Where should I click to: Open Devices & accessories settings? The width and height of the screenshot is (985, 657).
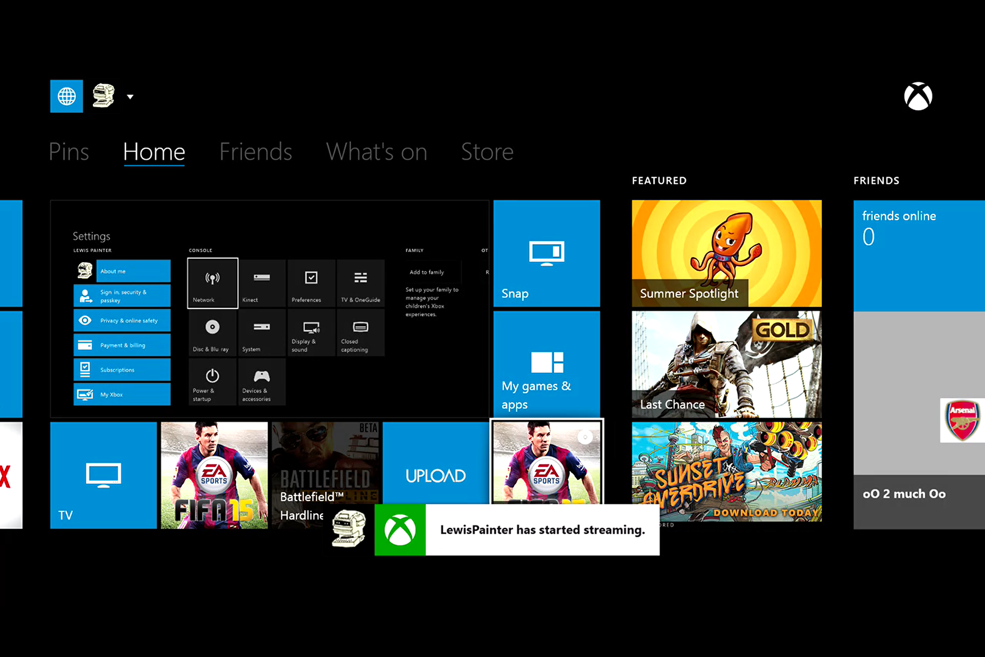(262, 382)
